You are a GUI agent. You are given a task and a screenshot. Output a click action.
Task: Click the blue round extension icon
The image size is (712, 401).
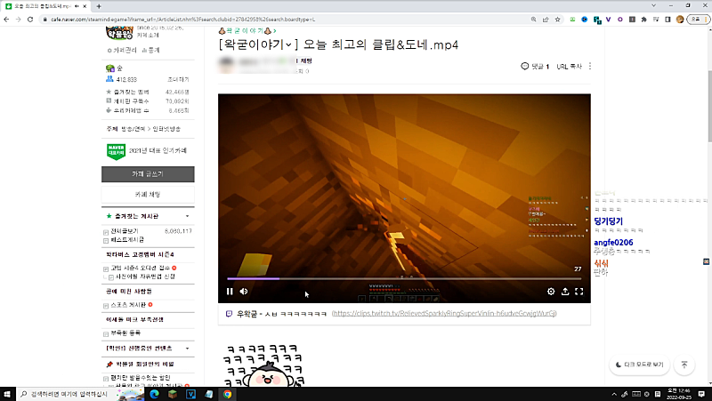[585, 20]
